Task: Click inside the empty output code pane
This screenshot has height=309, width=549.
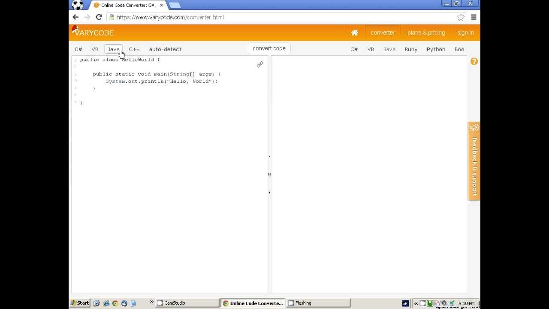Action: coord(369,175)
